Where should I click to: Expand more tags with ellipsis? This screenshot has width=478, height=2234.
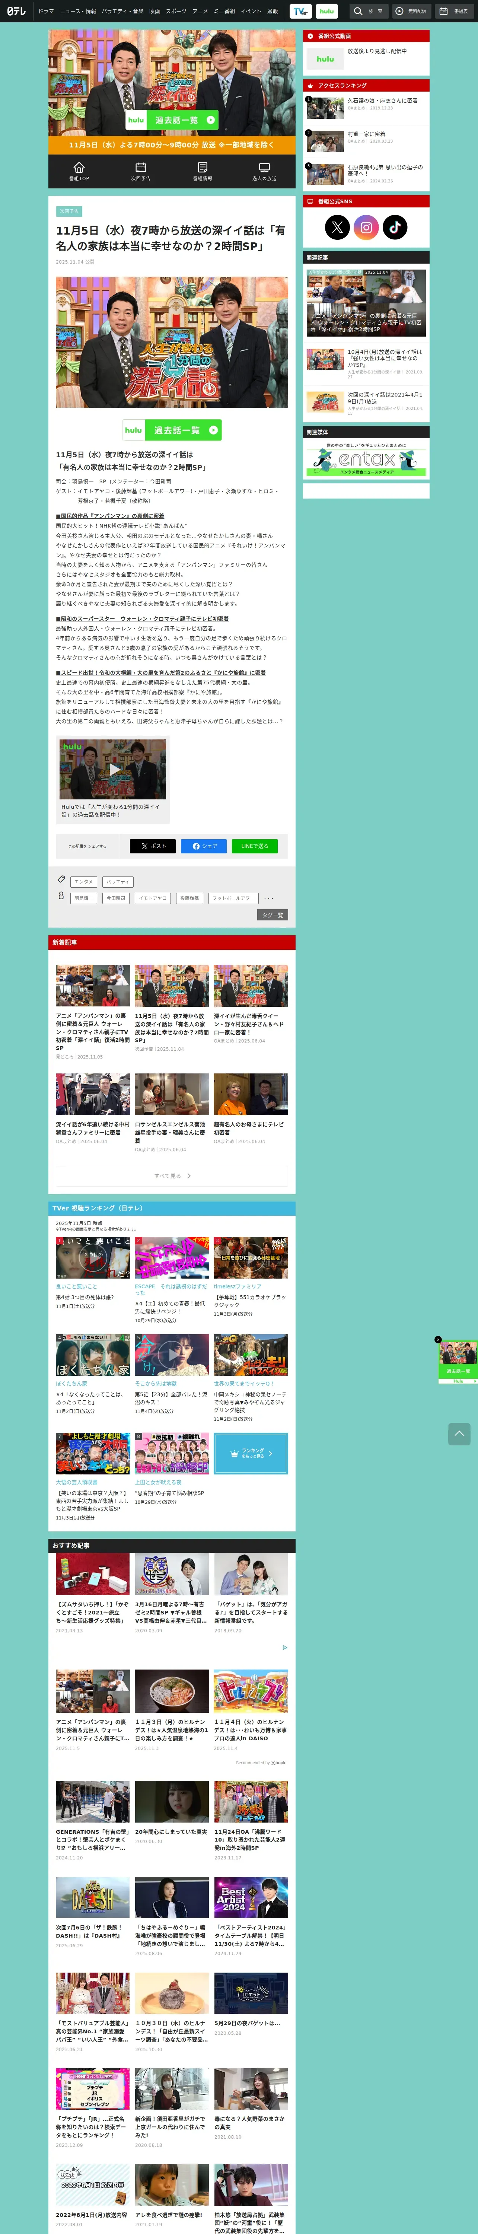(x=269, y=898)
